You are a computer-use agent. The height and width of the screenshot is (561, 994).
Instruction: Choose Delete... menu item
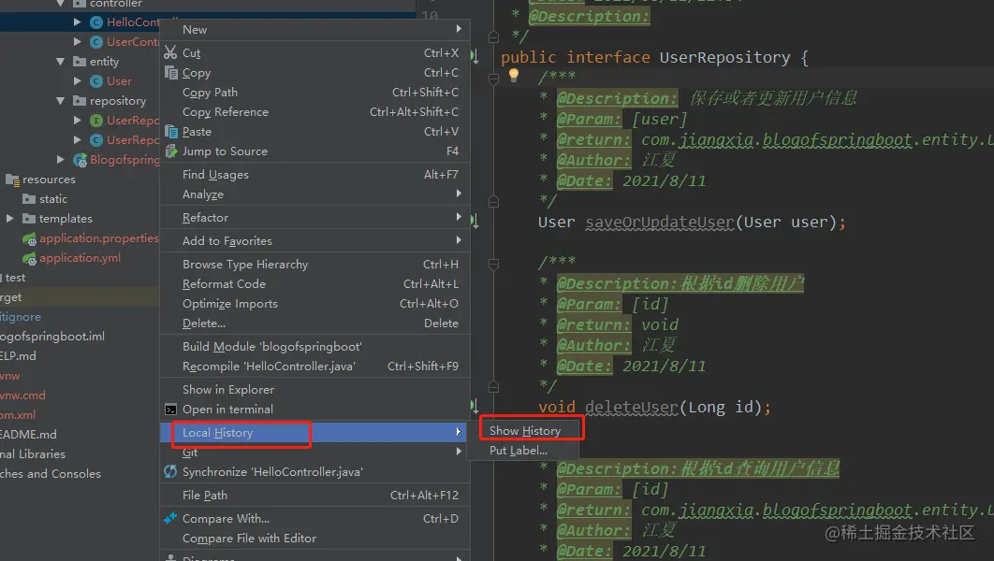pos(314,323)
